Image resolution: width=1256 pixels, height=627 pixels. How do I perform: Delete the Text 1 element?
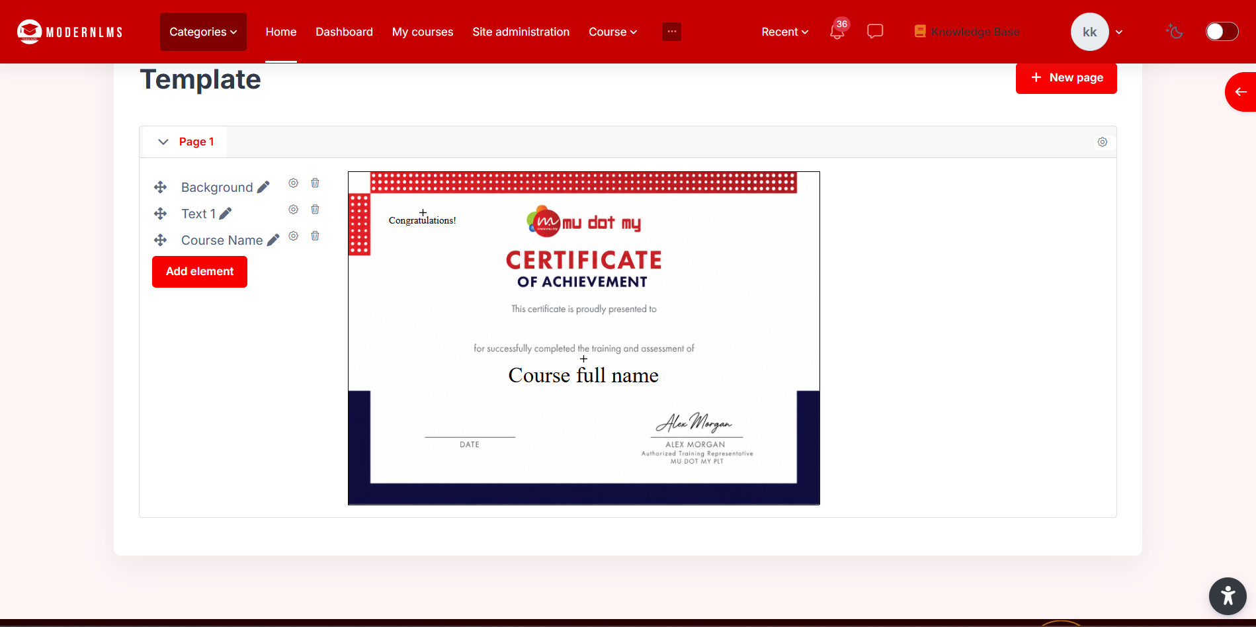pyautogui.click(x=315, y=210)
